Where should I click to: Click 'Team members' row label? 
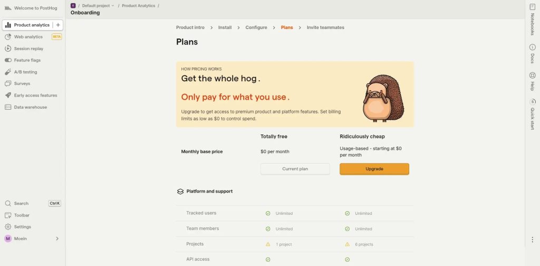click(x=202, y=229)
